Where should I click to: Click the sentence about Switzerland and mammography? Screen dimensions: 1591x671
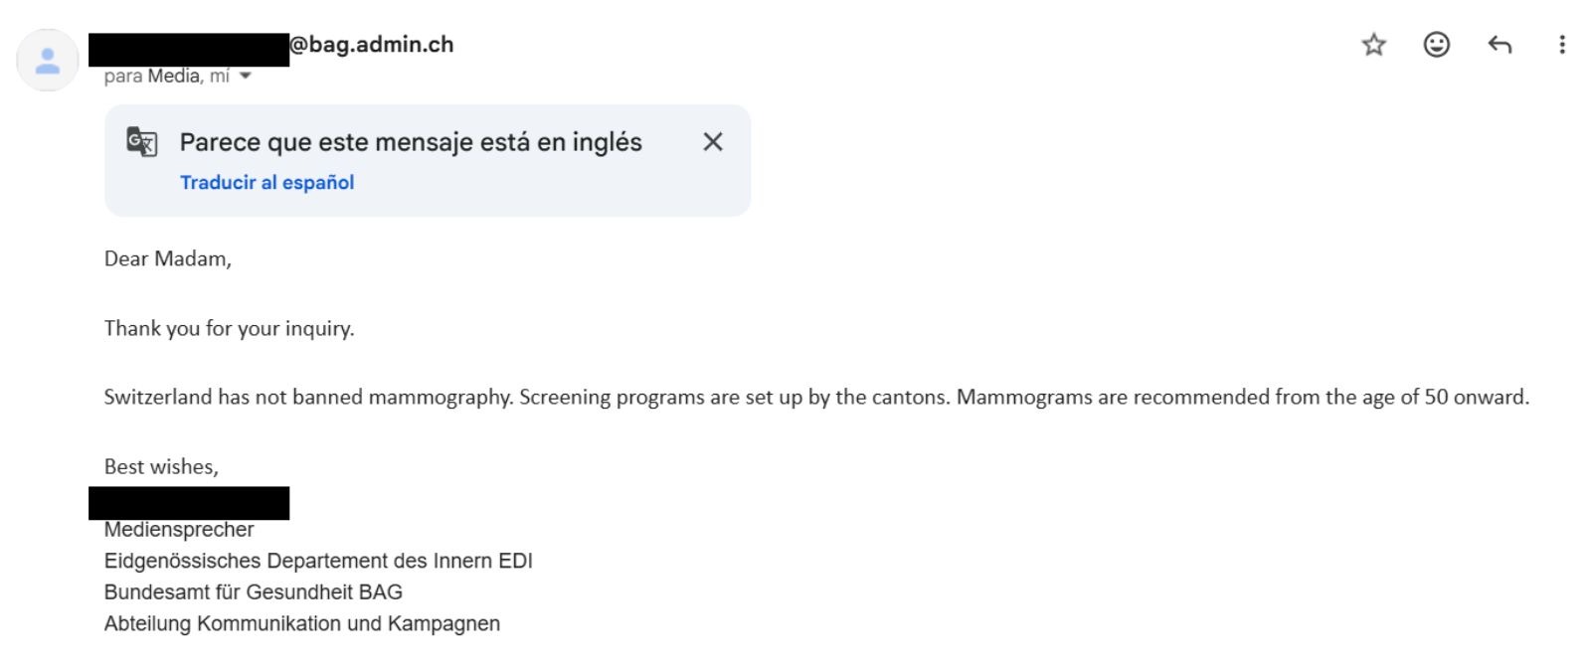(x=815, y=397)
